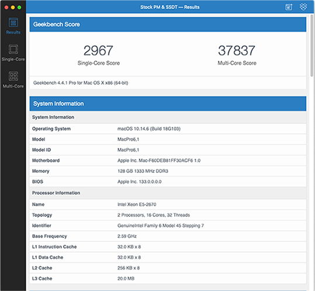The height and width of the screenshot is (291, 315).
Task: Click the Multi-Core Score value 37837
Action: [x=237, y=50]
